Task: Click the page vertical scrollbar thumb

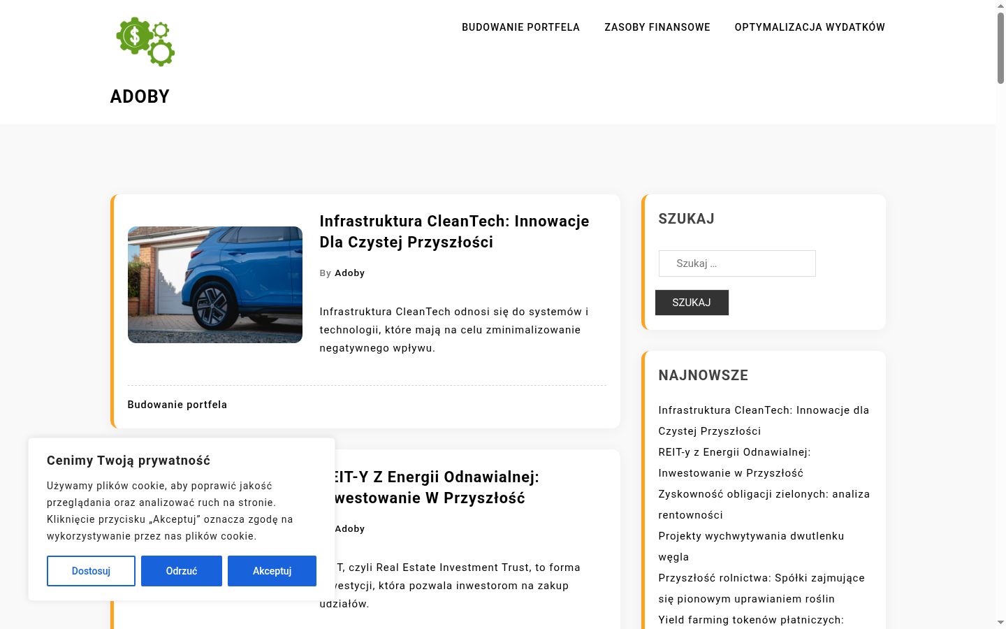Action: 1000,48
